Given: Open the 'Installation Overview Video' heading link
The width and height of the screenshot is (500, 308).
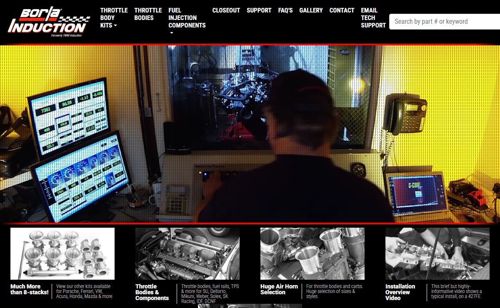Looking at the screenshot, I should (x=400, y=292).
